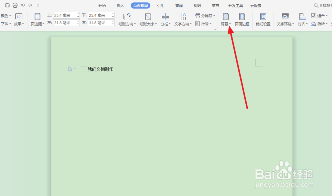Open the 效果 theme effects menu
Image resolution: width=332 pixels, height=196 pixels.
(19, 20)
